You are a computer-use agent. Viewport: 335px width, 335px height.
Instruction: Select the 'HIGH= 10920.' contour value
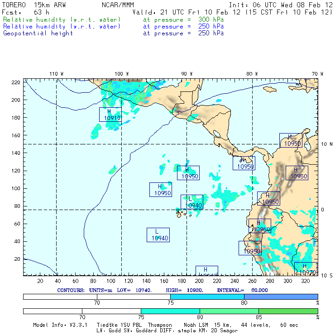pos(185,290)
